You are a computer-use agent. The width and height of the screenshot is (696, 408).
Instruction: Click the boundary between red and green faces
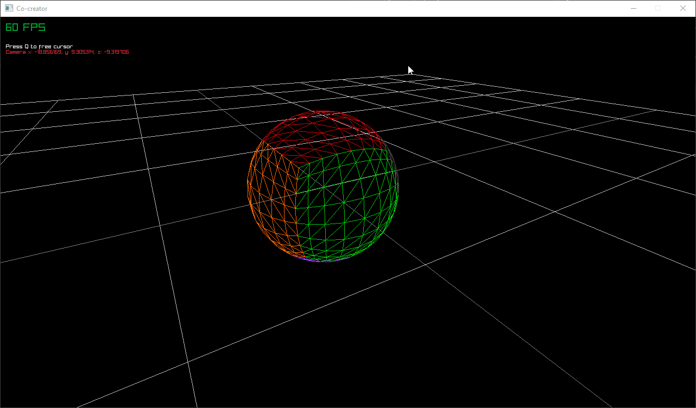(x=347, y=151)
